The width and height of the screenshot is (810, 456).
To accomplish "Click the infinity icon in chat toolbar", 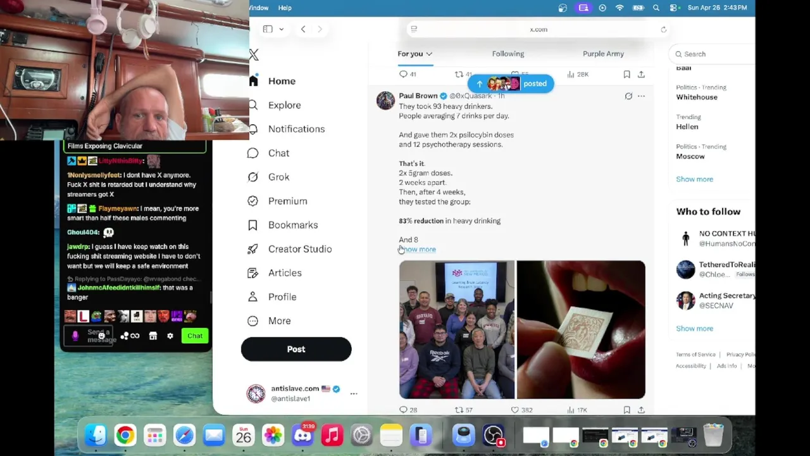I will 135,336.
